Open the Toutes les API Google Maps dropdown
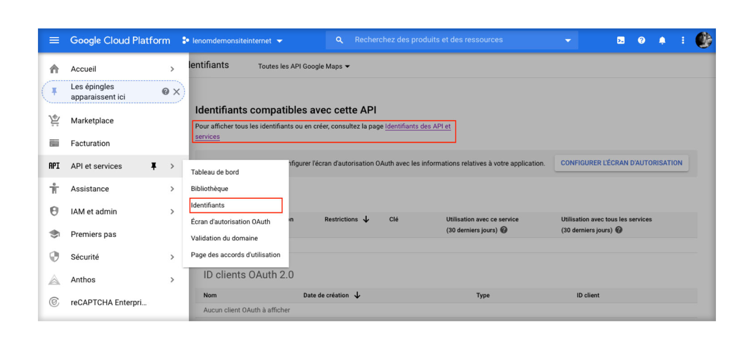The width and height of the screenshot is (753, 349). coord(304,66)
